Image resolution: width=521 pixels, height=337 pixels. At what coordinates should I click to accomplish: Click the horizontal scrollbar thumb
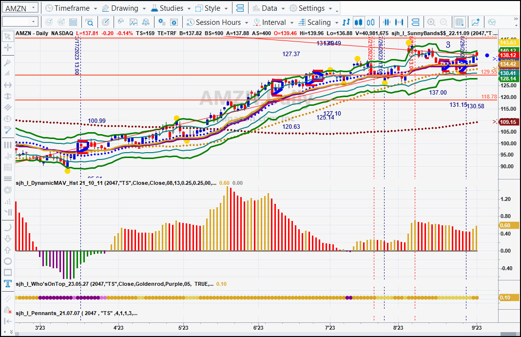point(508,334)
